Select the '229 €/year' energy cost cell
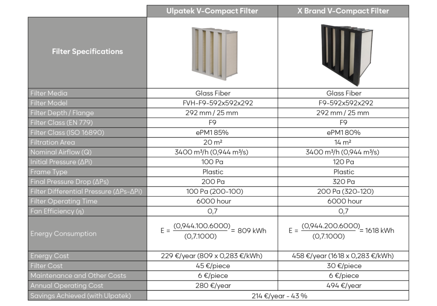Screen dimensions: 437x306 (212, 256)
